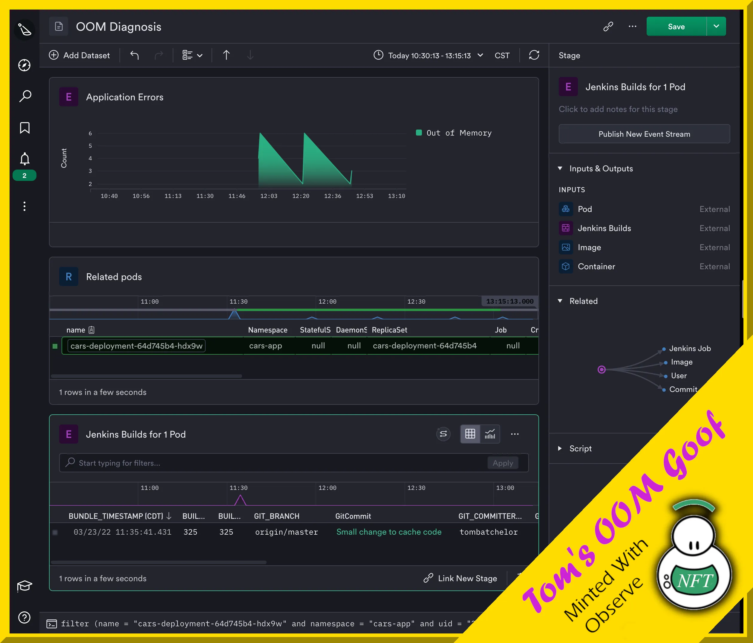This screenshot has height=643, width=753.
Task: Click the cars-deployment-64d745b4-hdx9w pod name
Action: point(136,346)
